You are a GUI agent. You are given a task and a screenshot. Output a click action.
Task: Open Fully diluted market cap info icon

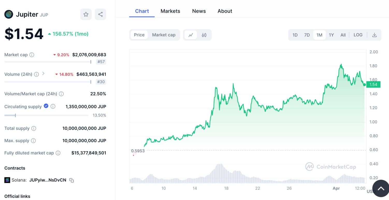pos(58,153)
